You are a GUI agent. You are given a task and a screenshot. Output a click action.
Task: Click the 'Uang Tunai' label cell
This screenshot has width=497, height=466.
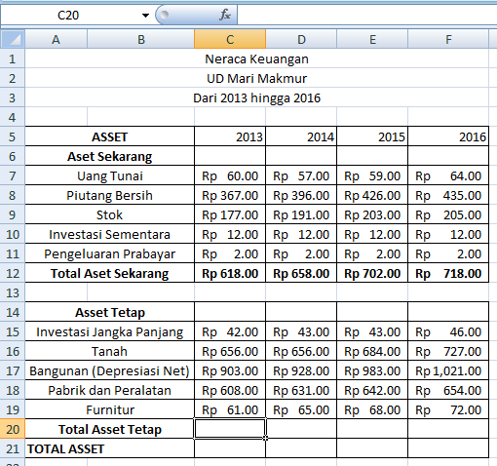click(x=110, y=175)
